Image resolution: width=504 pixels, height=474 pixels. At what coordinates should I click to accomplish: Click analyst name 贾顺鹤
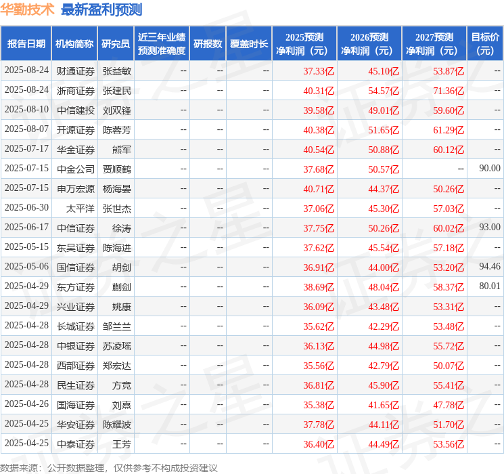click(x=117, y=169)
